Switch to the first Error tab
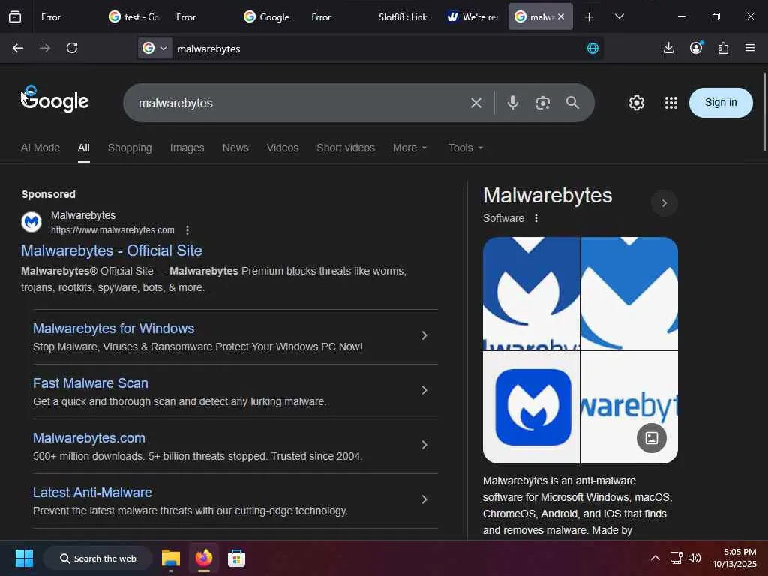Viewport: 768px width, 576px height. 51,17
